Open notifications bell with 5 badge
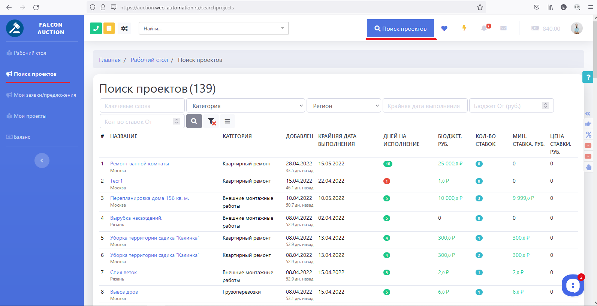Image resolution: width=597 pixels, height=306 pixels. pos(484,28)
